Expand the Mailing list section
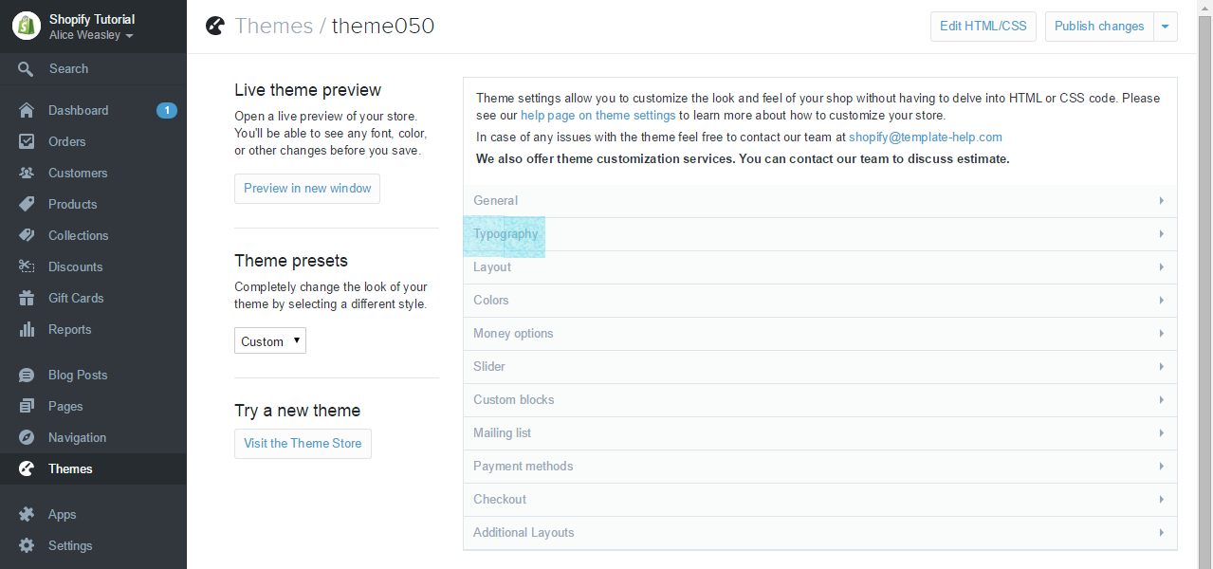1213x569 pixels. tap(820, 433)
